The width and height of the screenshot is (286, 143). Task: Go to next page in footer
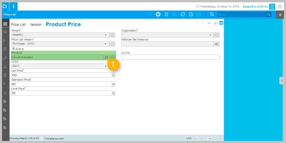(x=214, y=138)
